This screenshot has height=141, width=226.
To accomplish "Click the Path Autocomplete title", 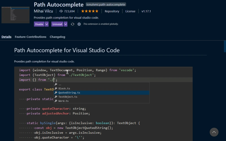I will [59, 5].
